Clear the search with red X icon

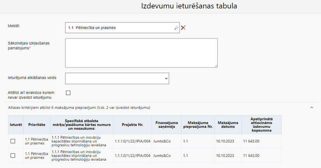pos(183,28)
